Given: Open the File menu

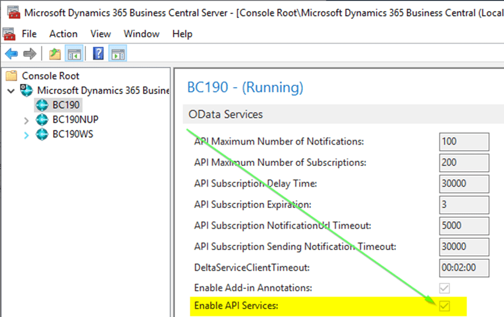Looking at the screenshot, I should coord(29,34).
